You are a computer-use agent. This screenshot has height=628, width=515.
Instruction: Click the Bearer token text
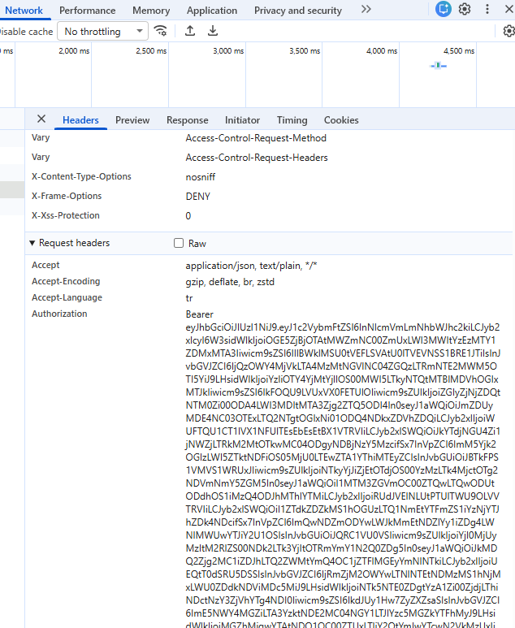click(200, 314)
